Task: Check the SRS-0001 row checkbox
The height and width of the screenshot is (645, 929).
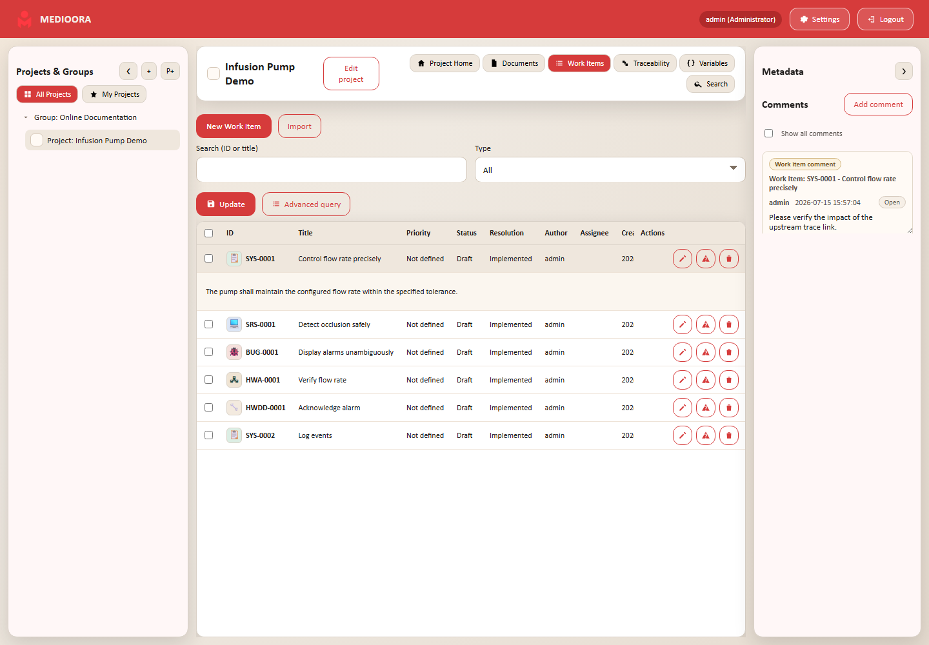Action: point(208,324)
